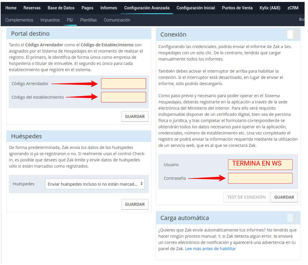The image size is (308, 265).
Task: Open the zCRM menu
Action: [x=293, y=8]
